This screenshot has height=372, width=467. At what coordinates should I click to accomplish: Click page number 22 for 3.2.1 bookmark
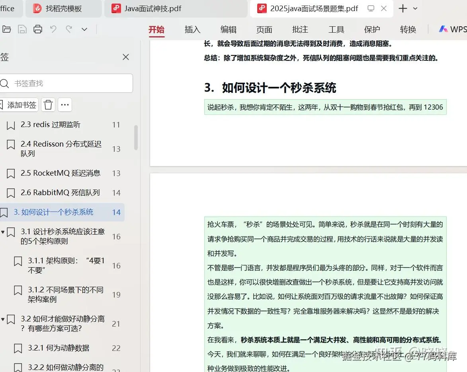tap(116, 348)
